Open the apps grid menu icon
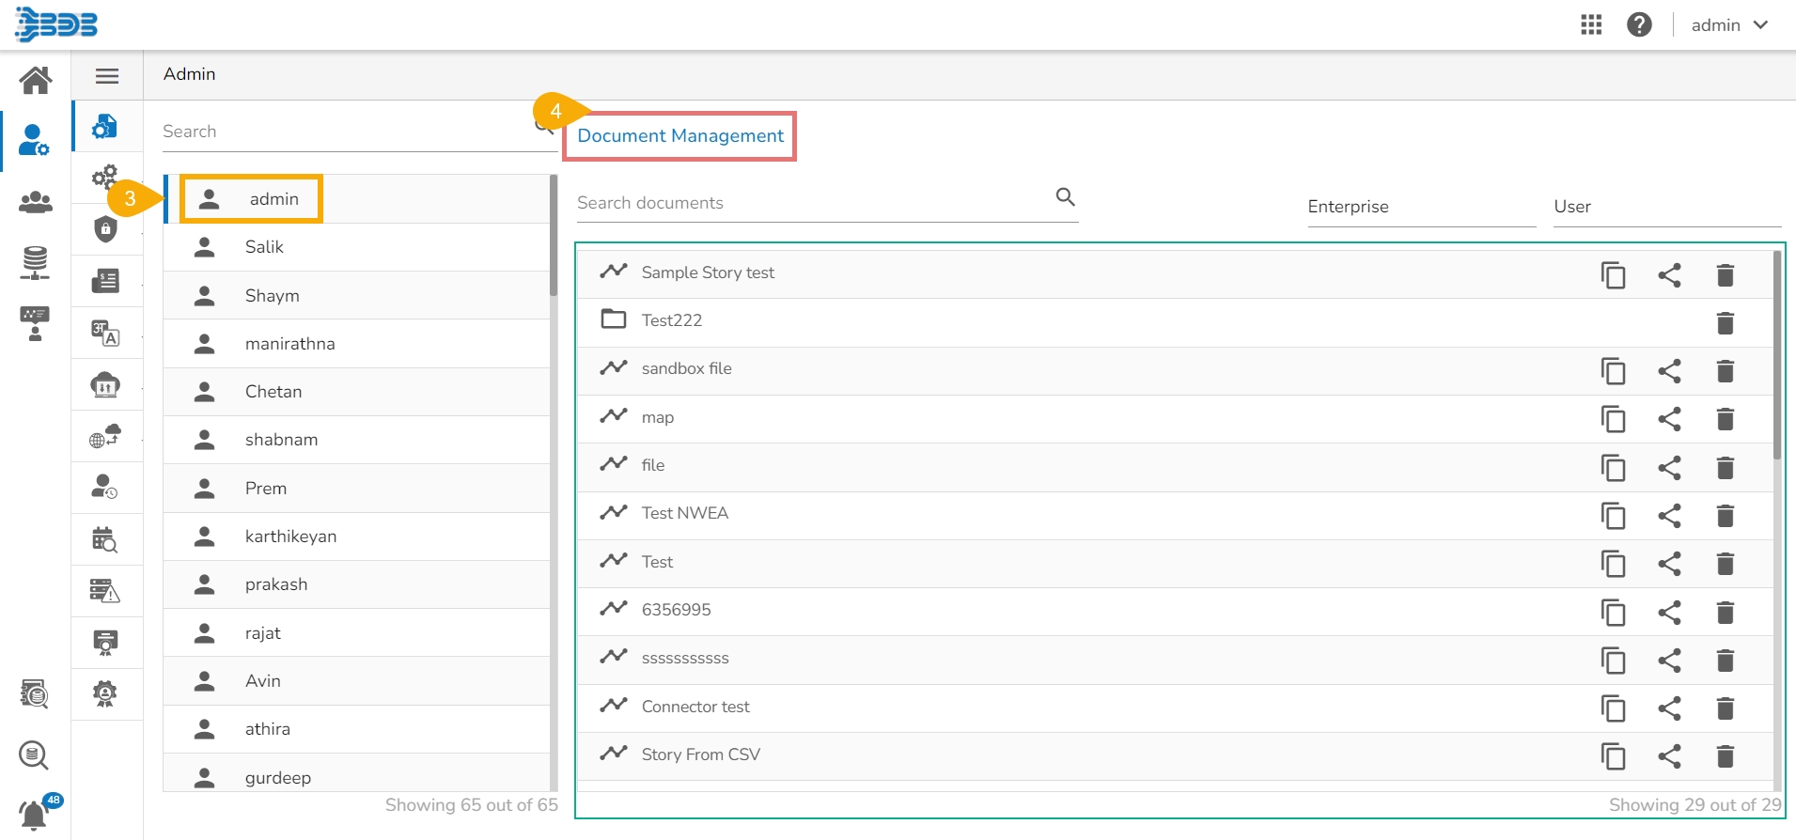Screen dimensions: 1796x840 (x=1591, y=24)
